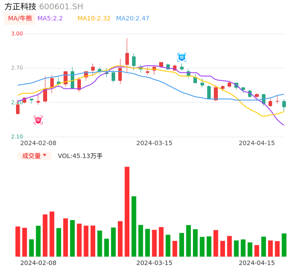Click 2024-02-08 date under price chart
This screenshot has height=269, width=305.
38,143
